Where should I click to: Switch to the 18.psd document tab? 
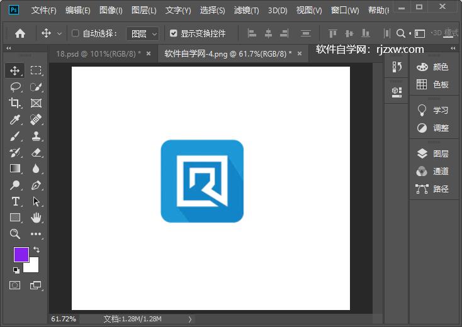(98, 54)
